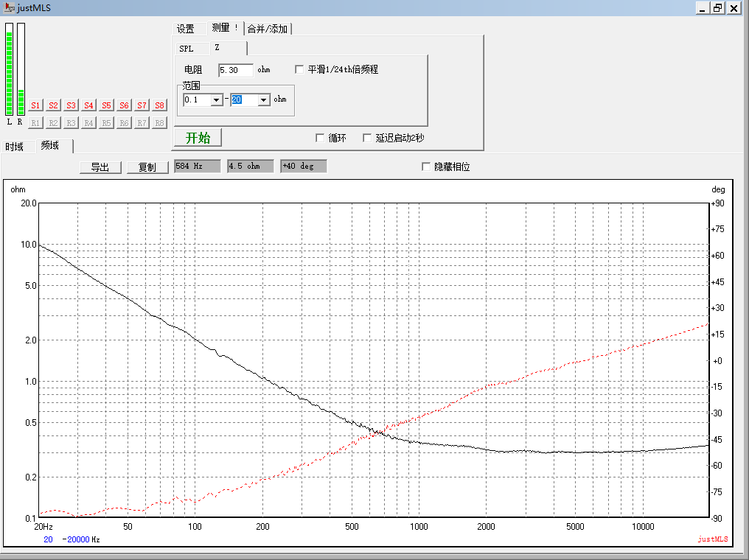Click the S1 memory slot button
This screenshot has height=560, width=749.
[36, 105]
